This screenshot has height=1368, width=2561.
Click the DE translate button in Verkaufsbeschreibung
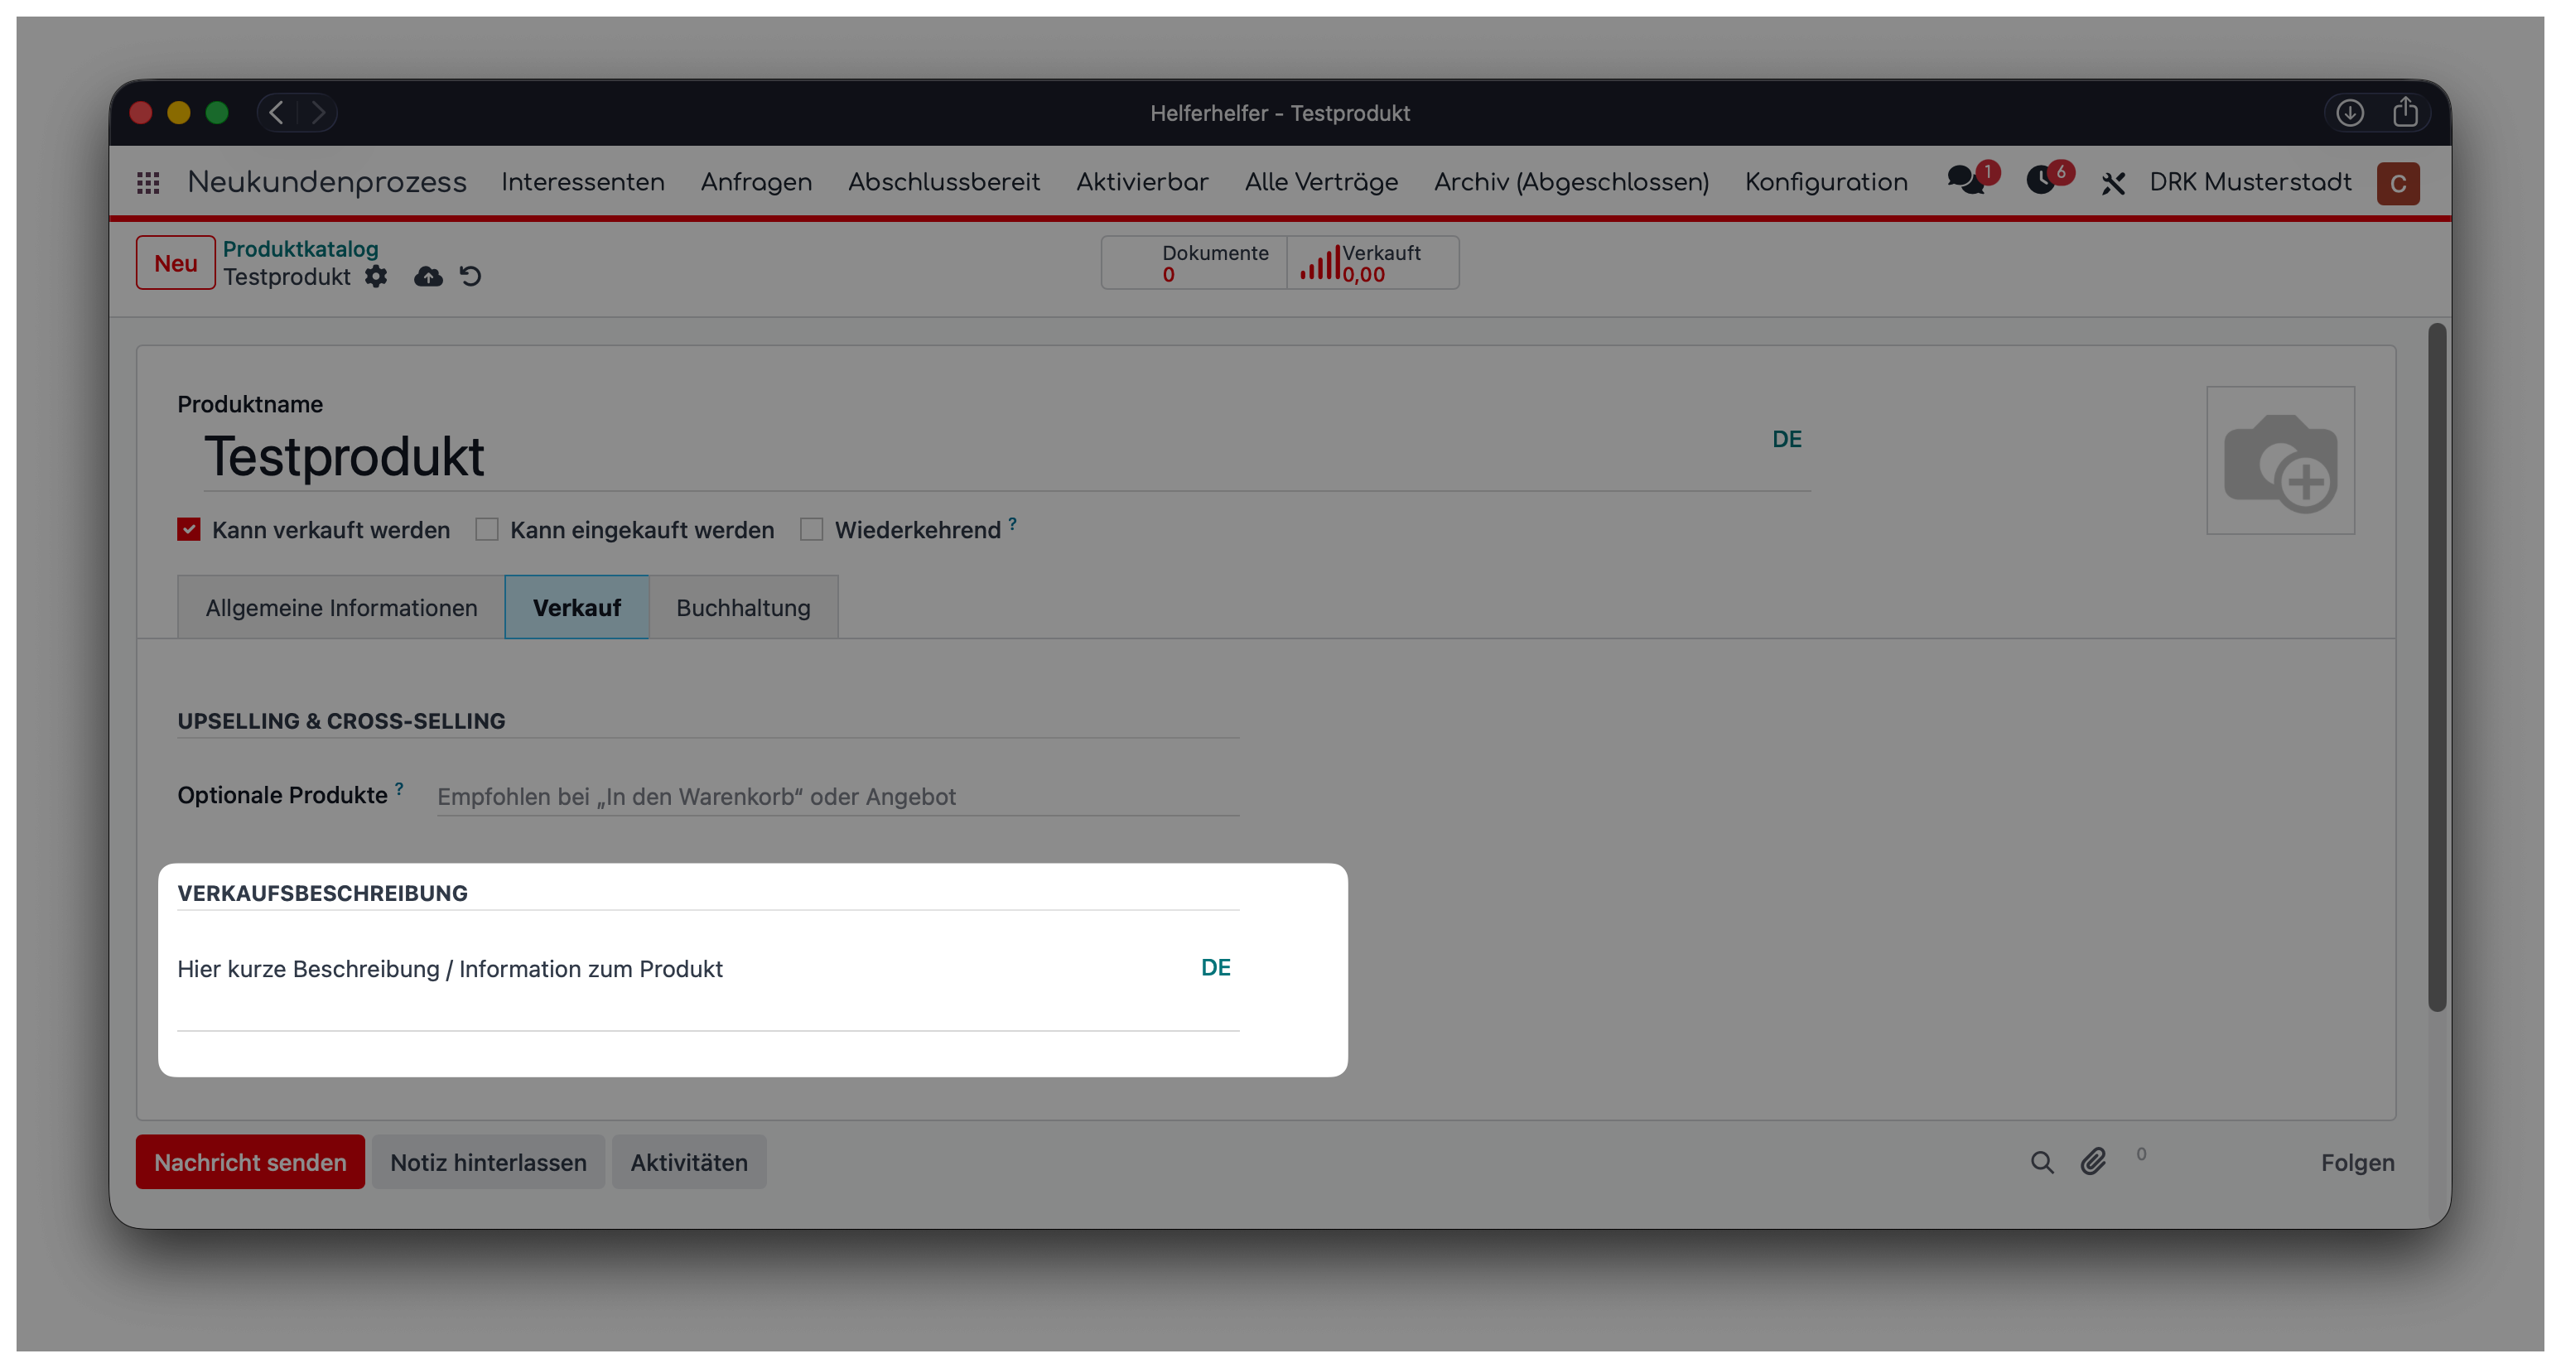click(1216, 968)
